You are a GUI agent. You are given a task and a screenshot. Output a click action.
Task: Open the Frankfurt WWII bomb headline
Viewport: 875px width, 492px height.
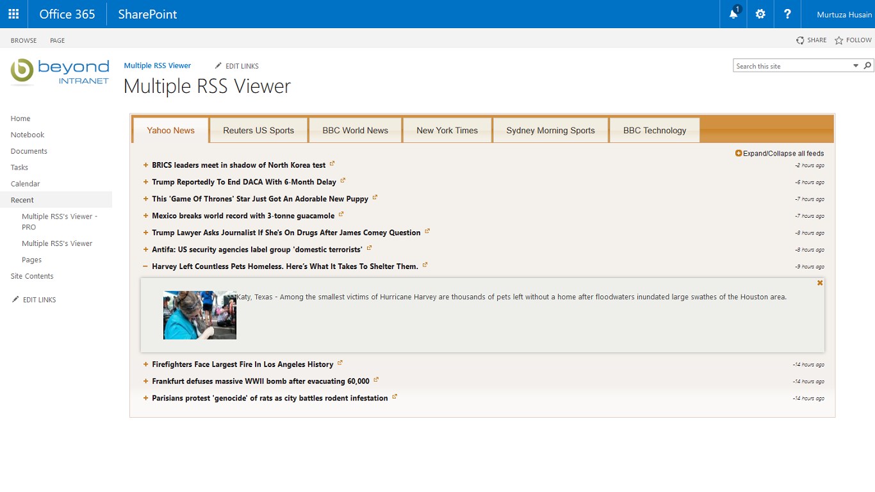[261, 381]
